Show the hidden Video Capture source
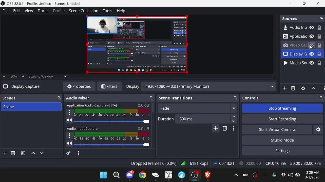The width and height of the screenshot is (325, 182). (x=312, y=45)
